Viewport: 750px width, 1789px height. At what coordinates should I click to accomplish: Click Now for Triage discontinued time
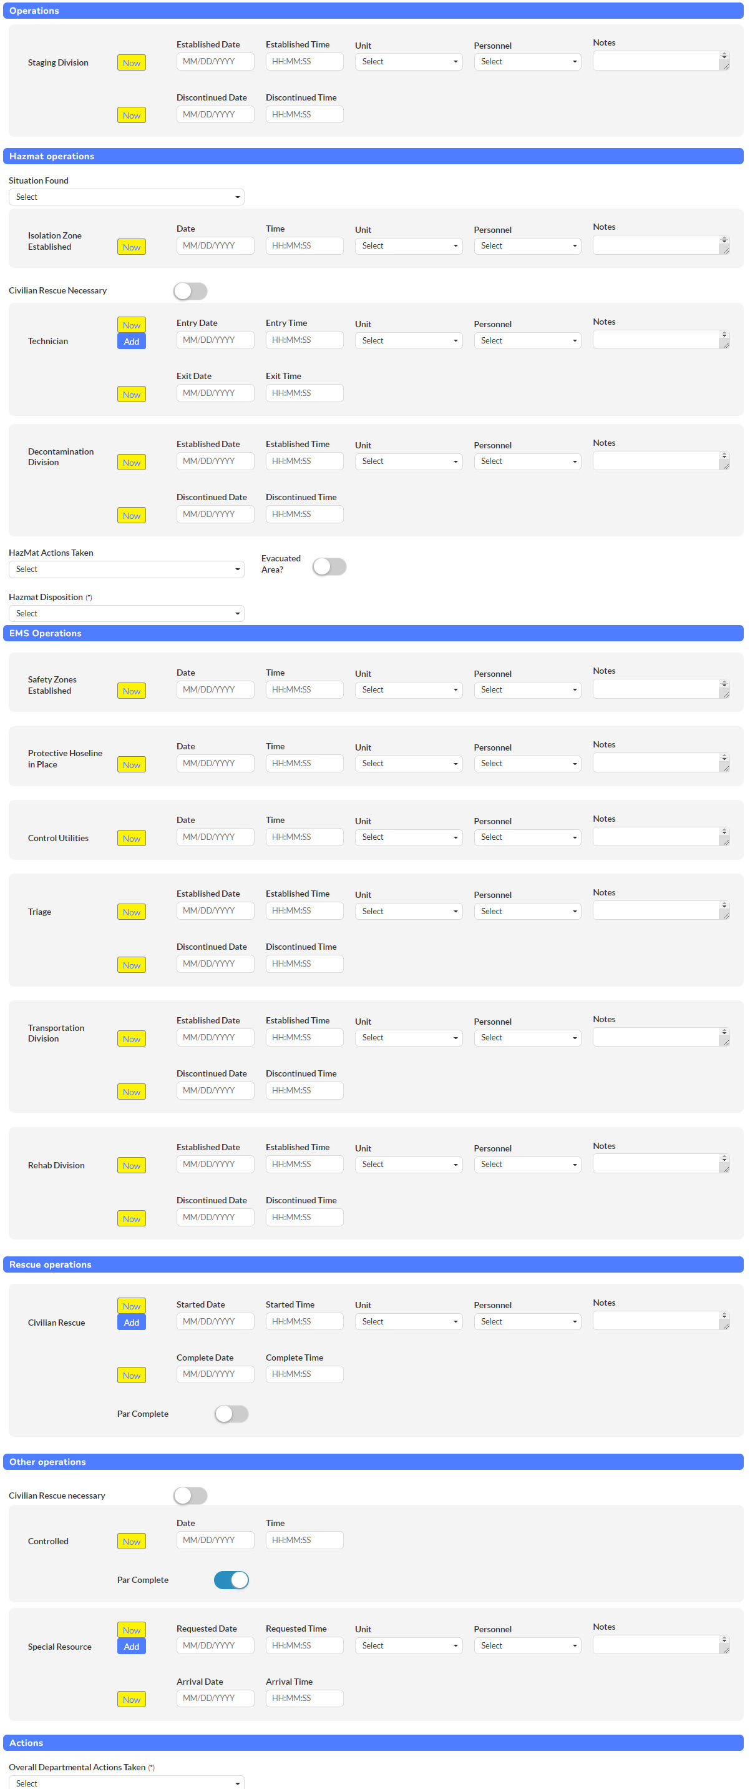click(131, 965)
